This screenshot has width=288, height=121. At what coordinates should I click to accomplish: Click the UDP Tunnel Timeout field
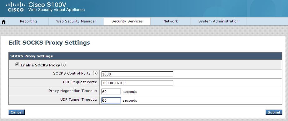pos(111,100)
